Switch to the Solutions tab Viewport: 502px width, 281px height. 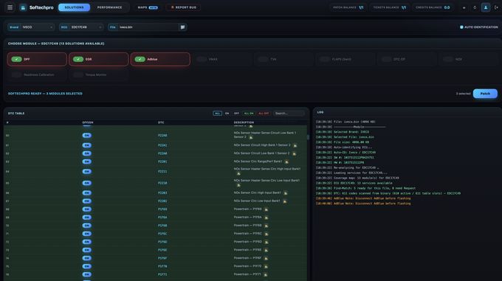[74, 7]
